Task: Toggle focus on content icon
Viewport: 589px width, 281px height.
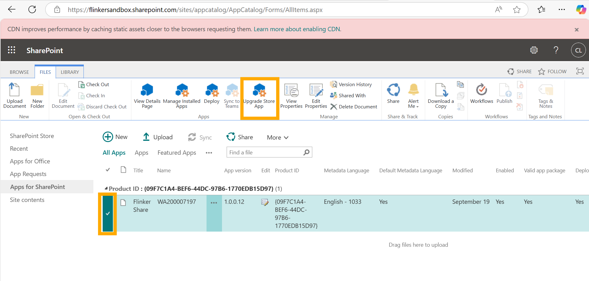Action: [580, 71]
